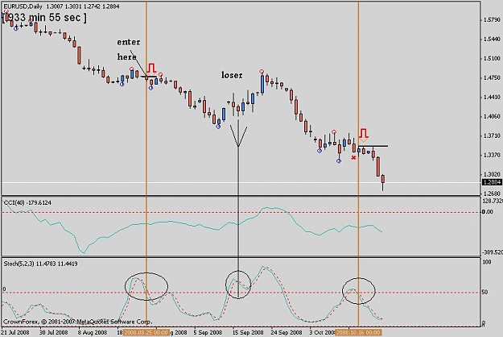Click the 30 Jul 2008 date label
This screenshot has height=337, width=503.
(x=54, y=332)
